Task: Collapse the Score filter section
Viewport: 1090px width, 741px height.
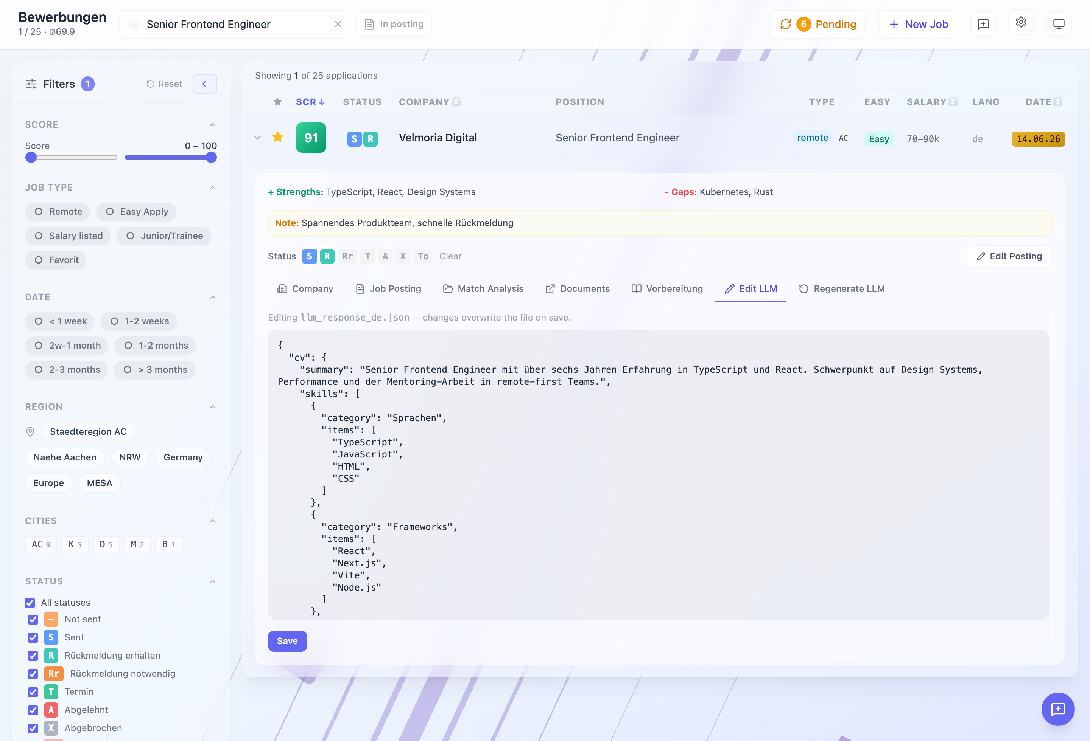Action: [212, 125]
